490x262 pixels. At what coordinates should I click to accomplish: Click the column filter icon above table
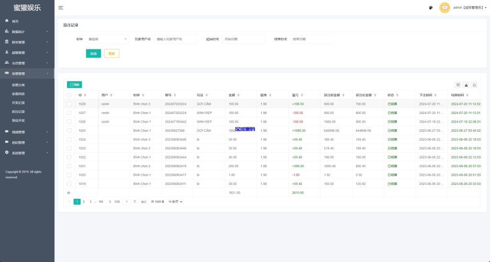[x=458, y=85]
